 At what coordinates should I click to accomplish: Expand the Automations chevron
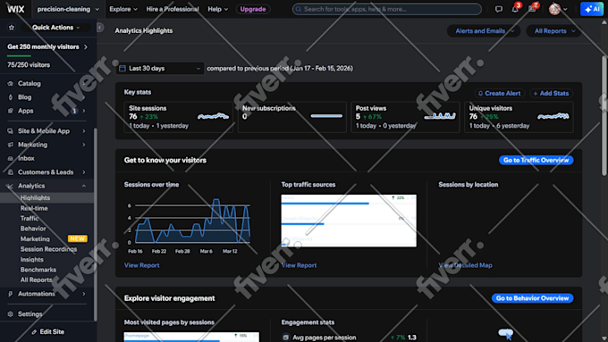point(84,294)
